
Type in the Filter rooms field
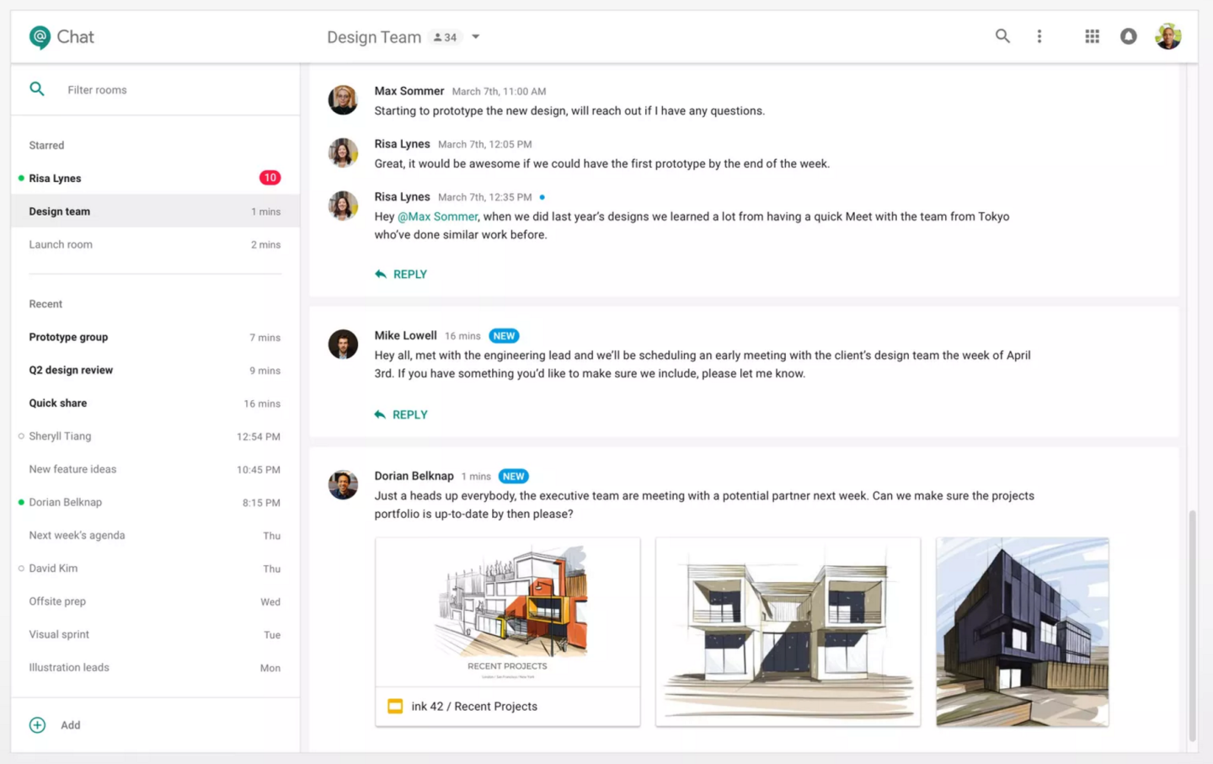tap(168, 90)
